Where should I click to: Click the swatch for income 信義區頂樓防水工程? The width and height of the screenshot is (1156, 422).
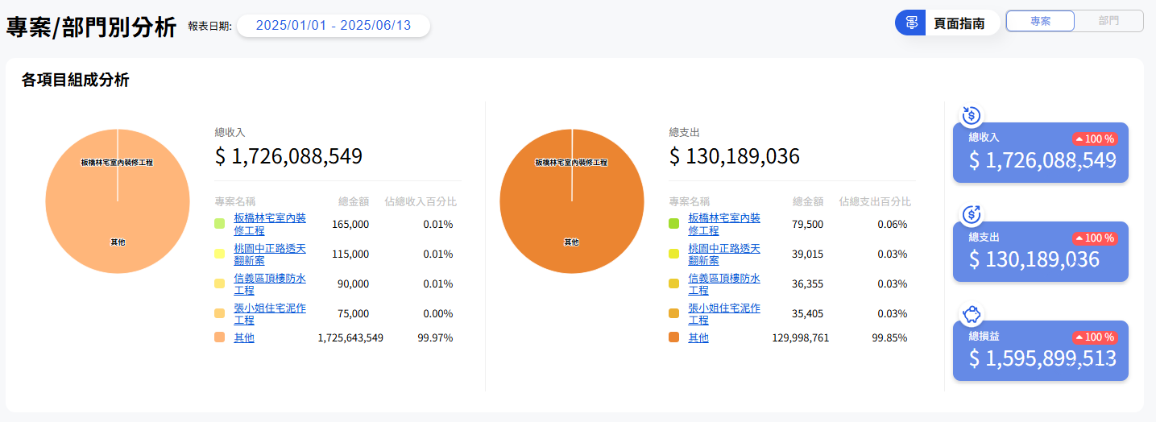click(x=220, y=283)
